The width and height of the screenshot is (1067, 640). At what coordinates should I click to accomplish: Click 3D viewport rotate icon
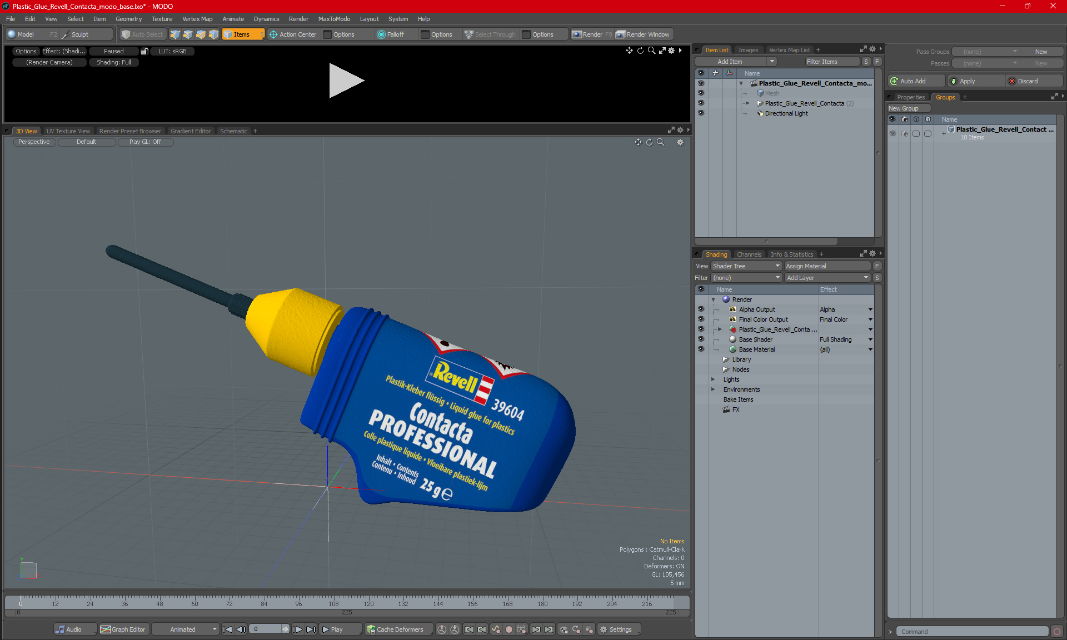650,142
